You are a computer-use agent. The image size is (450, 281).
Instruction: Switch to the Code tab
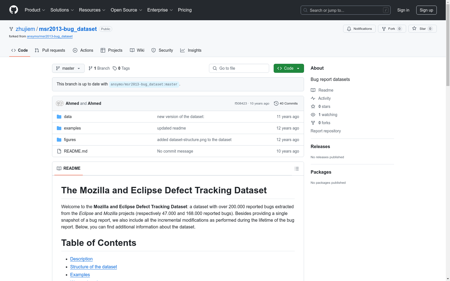20,50
